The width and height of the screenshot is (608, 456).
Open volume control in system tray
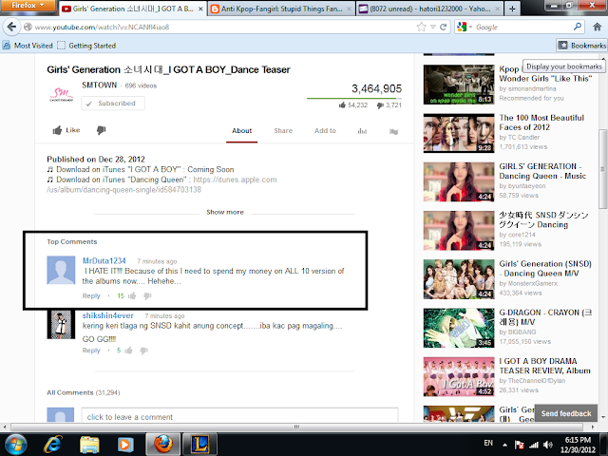[548, 445]
